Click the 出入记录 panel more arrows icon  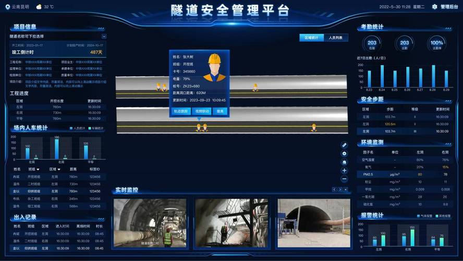tap(101, 219)
